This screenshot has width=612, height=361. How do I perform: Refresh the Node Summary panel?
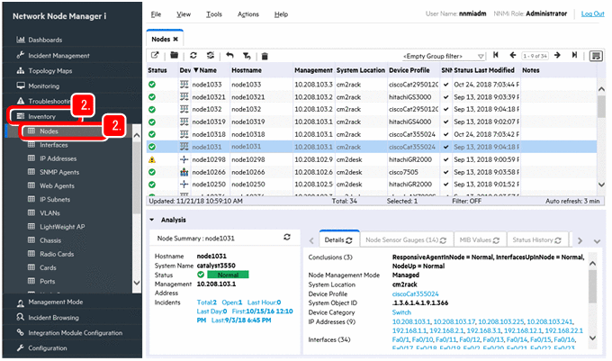pyautogui.click(x=286, y=237)
